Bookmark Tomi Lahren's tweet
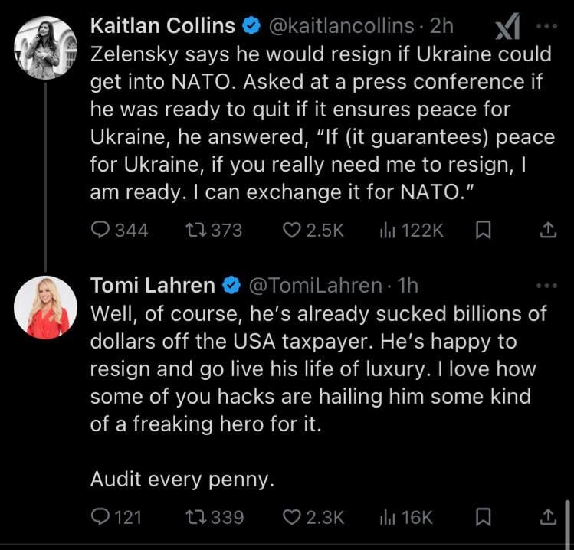This screenshot has height=550, width=574. 483,518
